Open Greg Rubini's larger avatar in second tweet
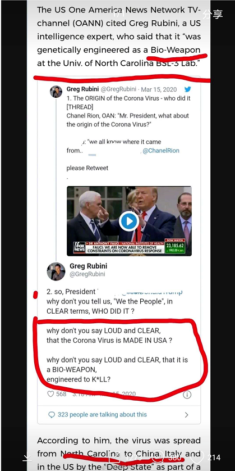The width and height of the screenshot is (235, 471). 56,271
